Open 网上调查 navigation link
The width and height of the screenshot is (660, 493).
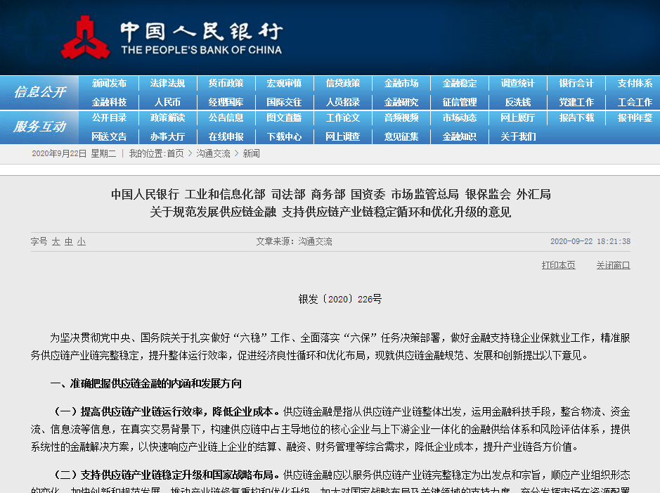pyautogui.click(x=342, y=137)
